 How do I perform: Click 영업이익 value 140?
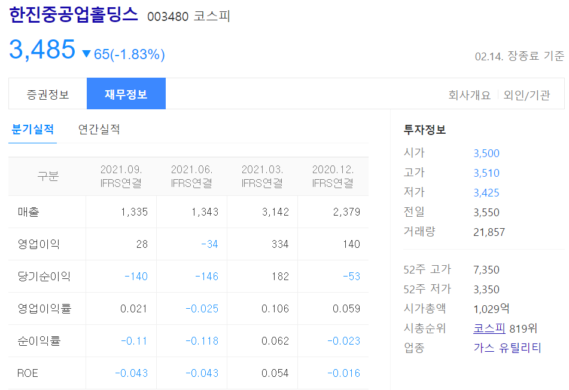[351, 244]
